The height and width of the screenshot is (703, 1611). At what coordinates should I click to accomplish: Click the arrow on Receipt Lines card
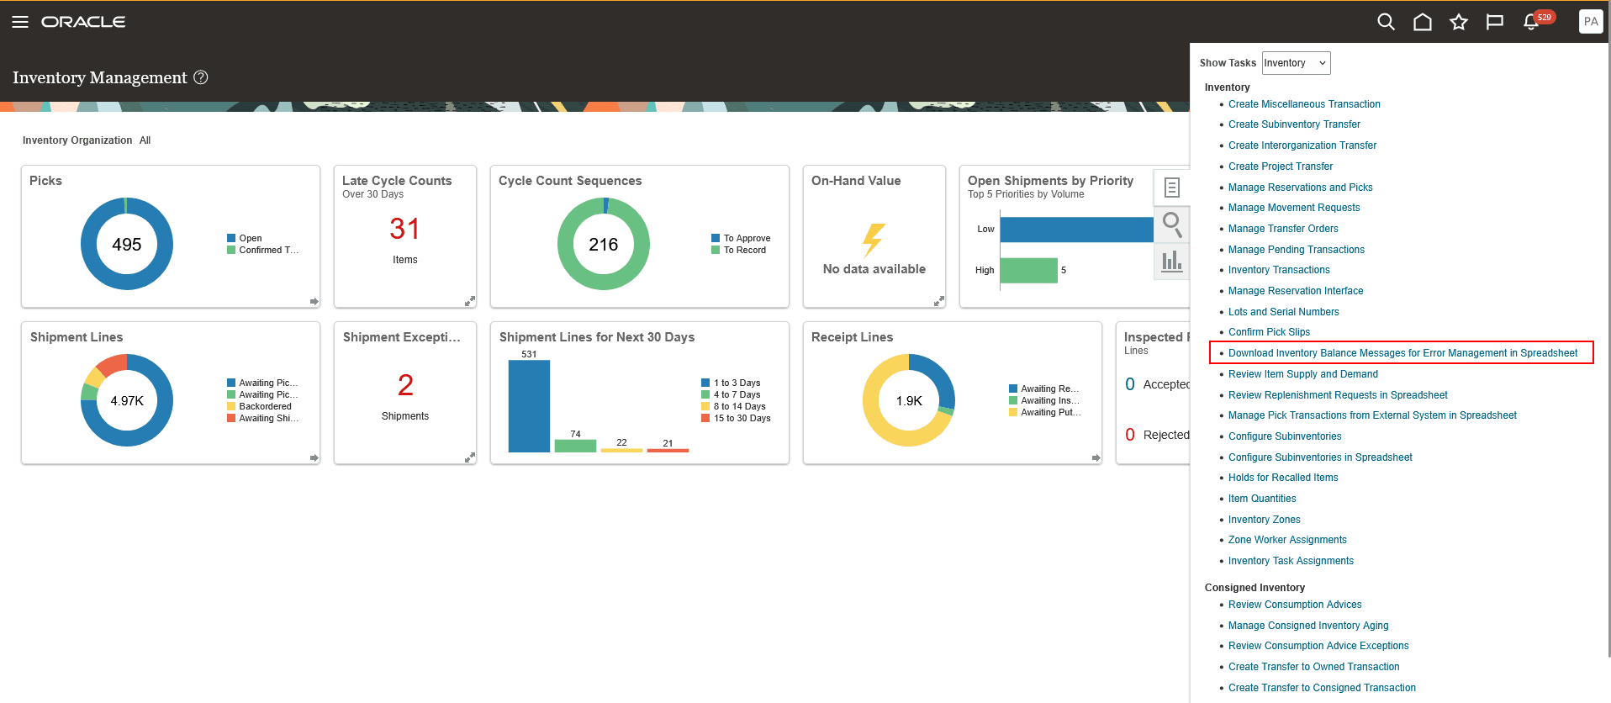point(1096,457)
